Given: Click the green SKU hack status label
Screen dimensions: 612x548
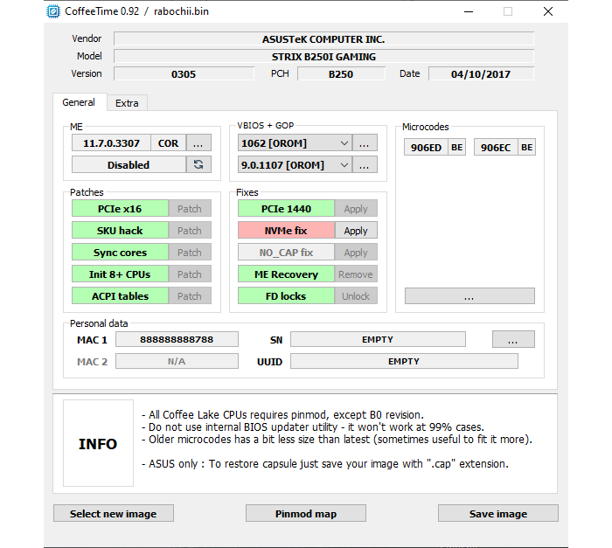Looking at the screenshot, I should 120,230.
